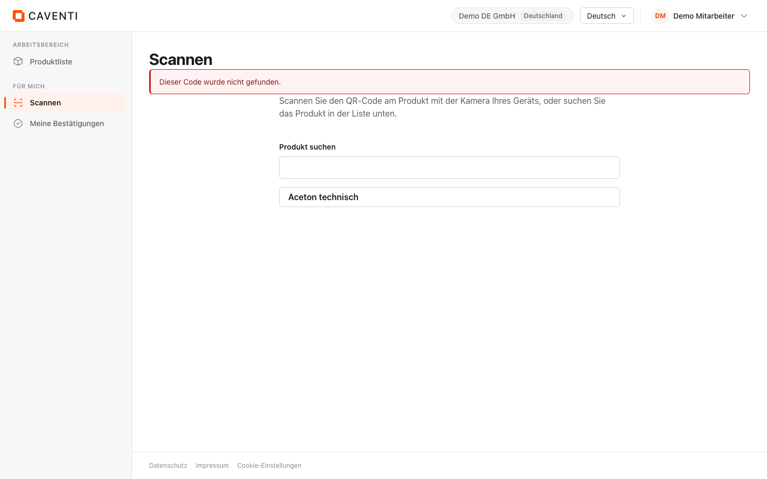
Task: Click the Meine Bestätigungen checkmark icon
Action: pyautogui.click(x=18, y=123)
